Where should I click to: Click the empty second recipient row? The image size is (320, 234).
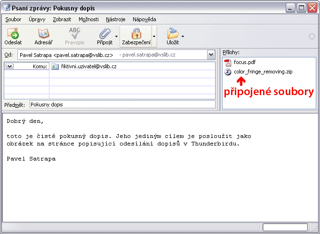point(133,74)
